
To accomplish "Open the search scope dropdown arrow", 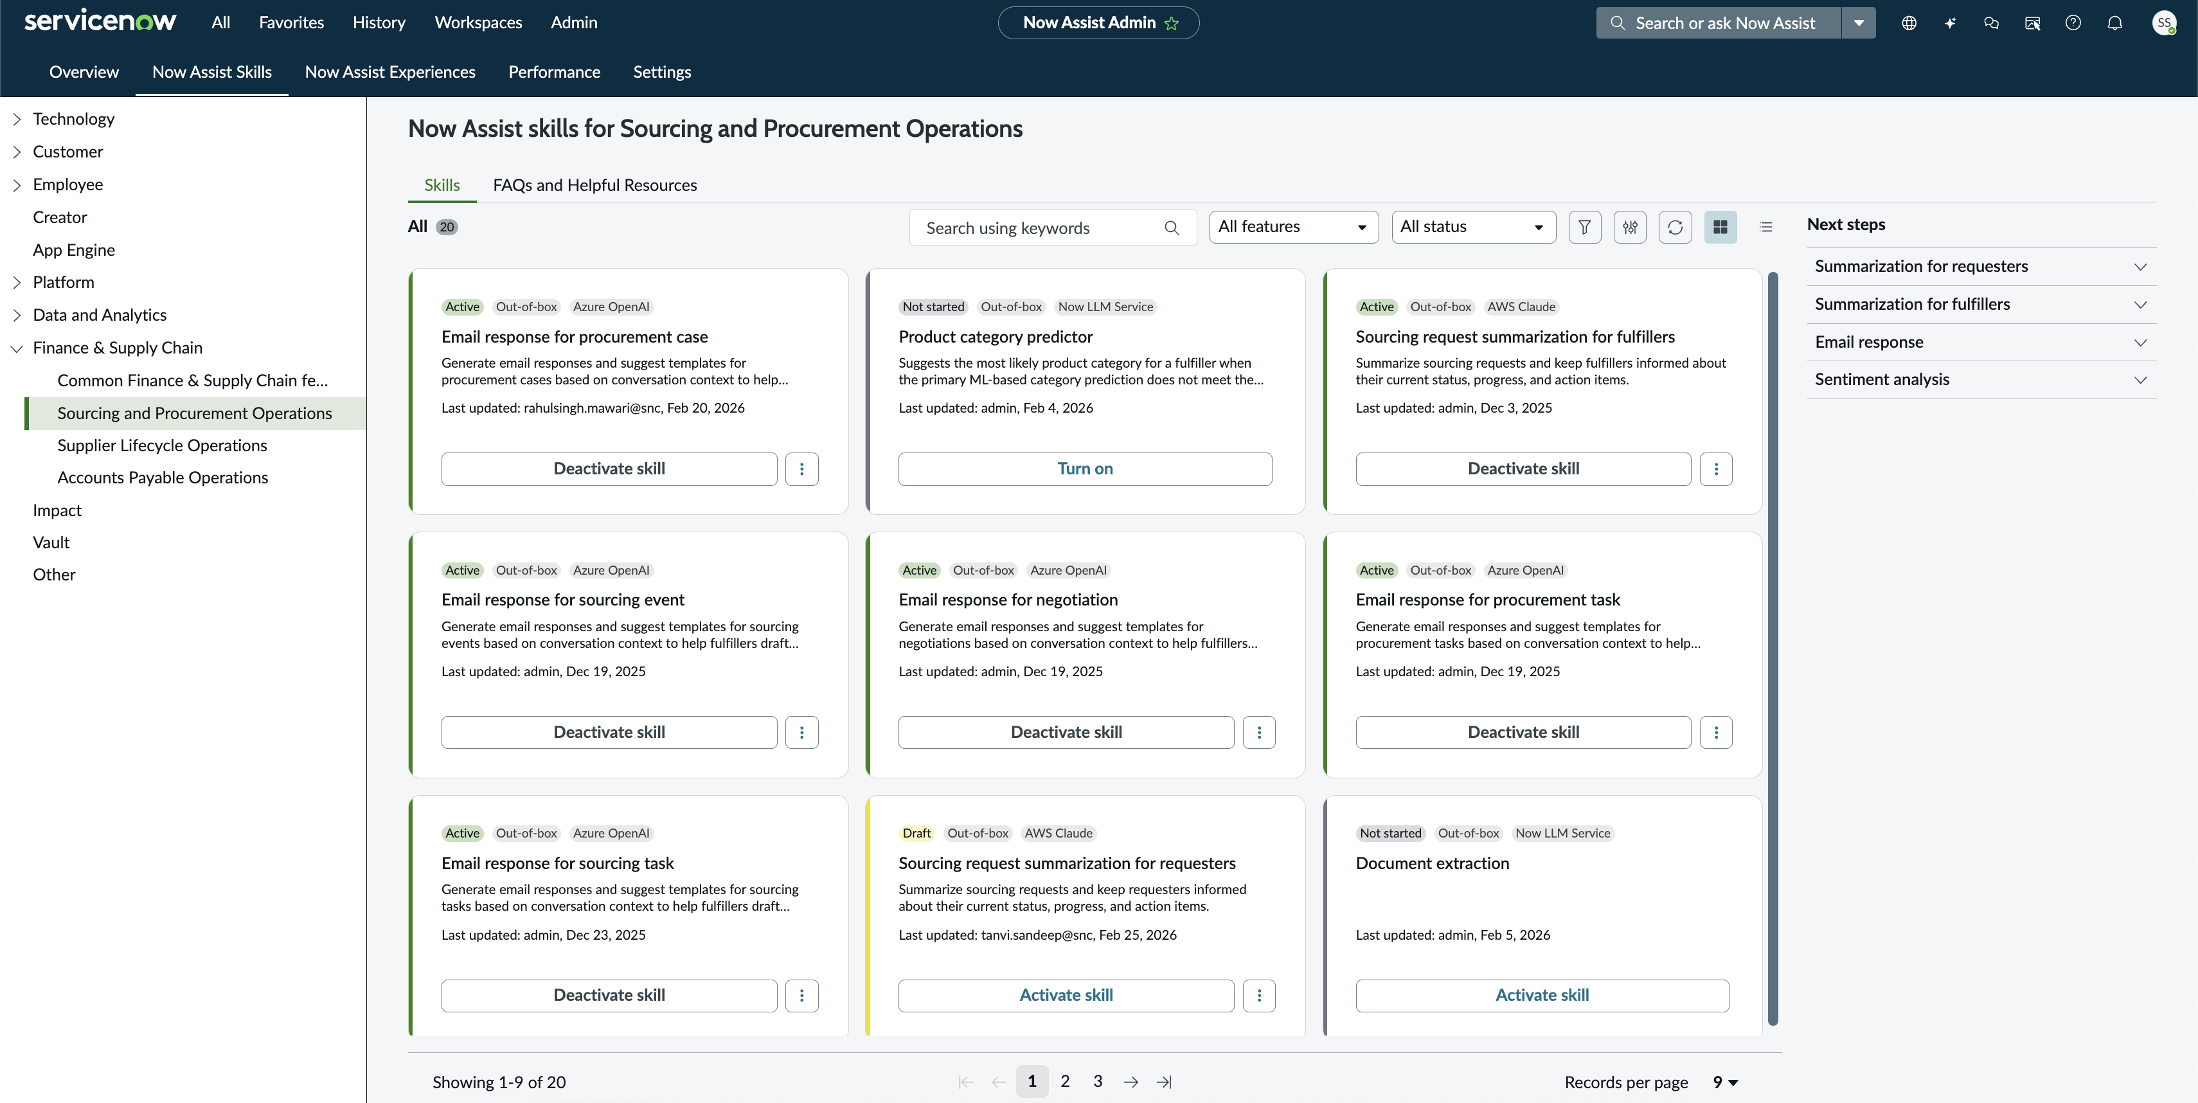I will (x=1859, y=23).
